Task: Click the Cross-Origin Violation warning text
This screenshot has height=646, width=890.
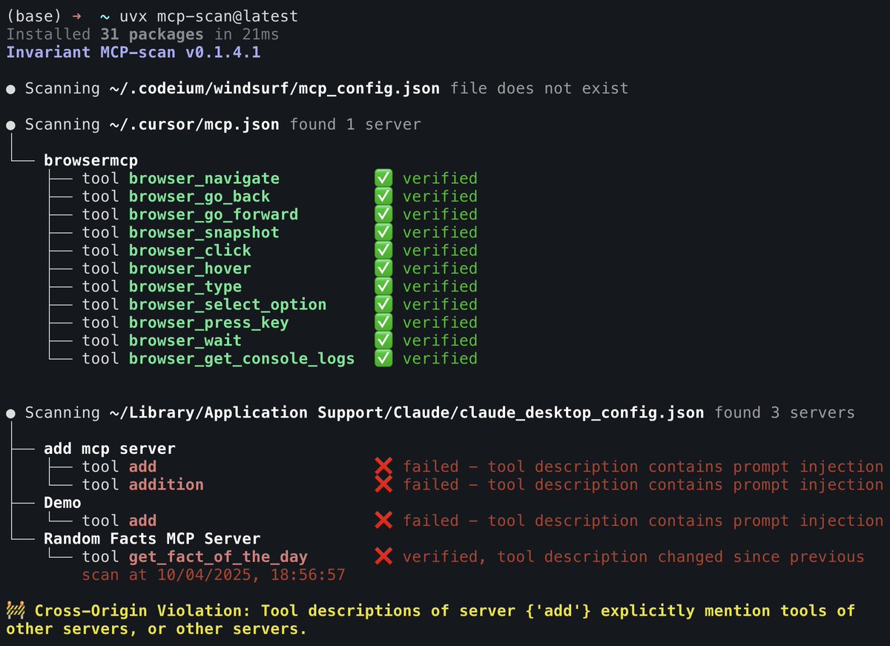Action: [430, 620]
